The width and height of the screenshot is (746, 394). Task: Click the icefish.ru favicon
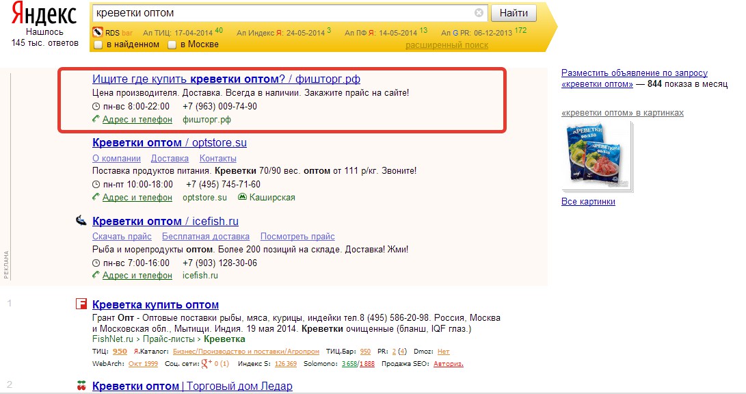click(x=81, y=220)
